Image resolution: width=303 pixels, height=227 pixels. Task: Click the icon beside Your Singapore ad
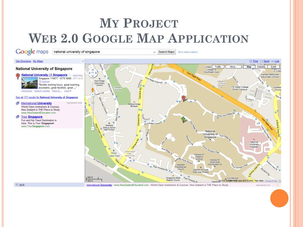tap(17, 117)
